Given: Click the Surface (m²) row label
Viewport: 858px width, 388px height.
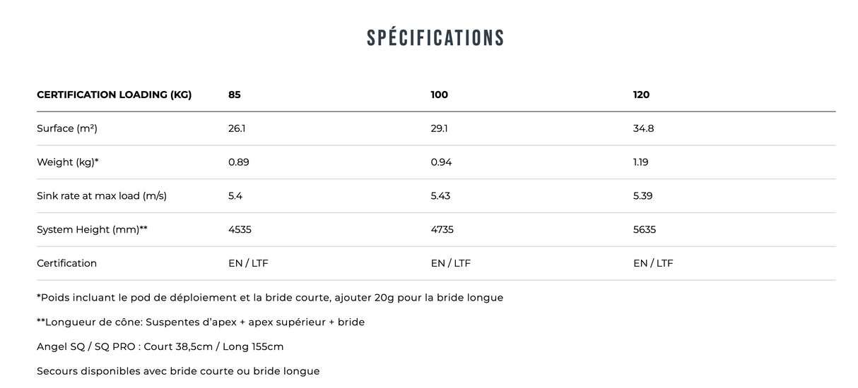Looking at the screenshot, I should click(66, 128).
